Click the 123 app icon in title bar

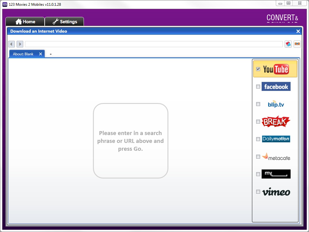coord(5,4)
